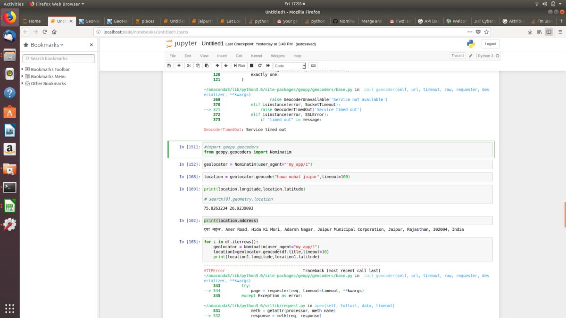
Task: Close the Bookmarks sidebar
Action: pos(92,45)
